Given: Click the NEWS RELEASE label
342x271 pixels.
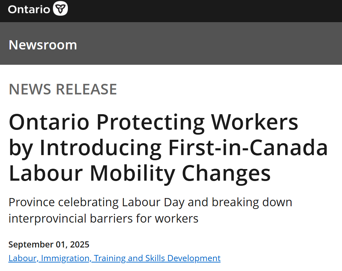Looking at the screenshot, I should click(x=63, y=89).
